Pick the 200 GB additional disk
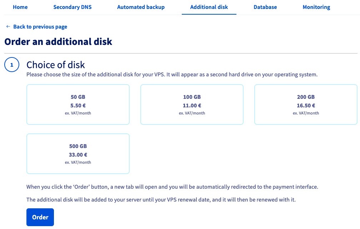Screen dimensions: 360x229 (x=305, y=105)
